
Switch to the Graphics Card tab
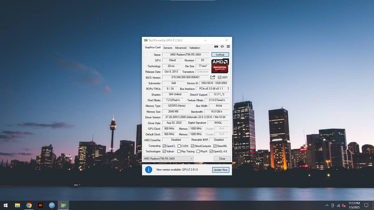pyautogui.click(x=152, y=47)
